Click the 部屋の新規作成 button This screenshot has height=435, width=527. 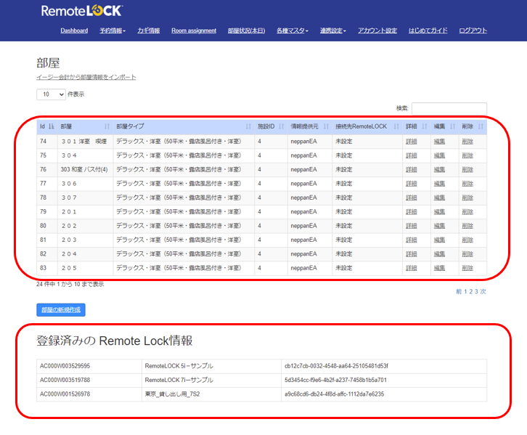61,310
